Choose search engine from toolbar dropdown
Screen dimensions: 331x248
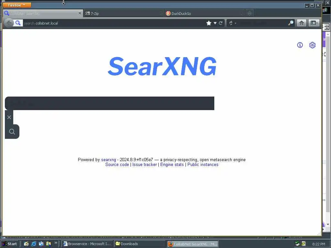point(232,23)
